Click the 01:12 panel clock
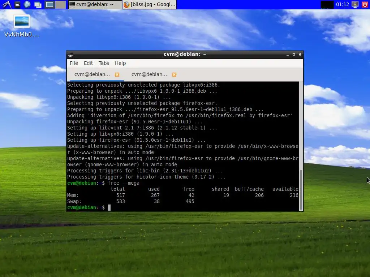370x277 pixels. (x=343, y=4)
